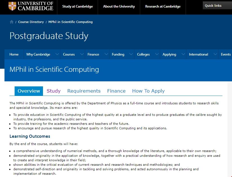Select the Overview tab
This screenshot has width=232, height=177.
(28, 91)
